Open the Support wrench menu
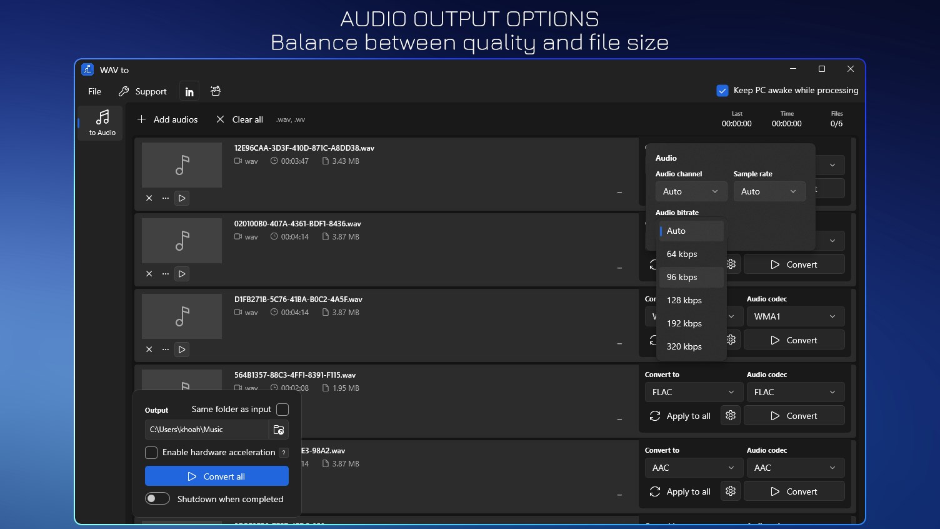This screenshot has height=529, width=940. pyautogui.click(x=142, y=91)
